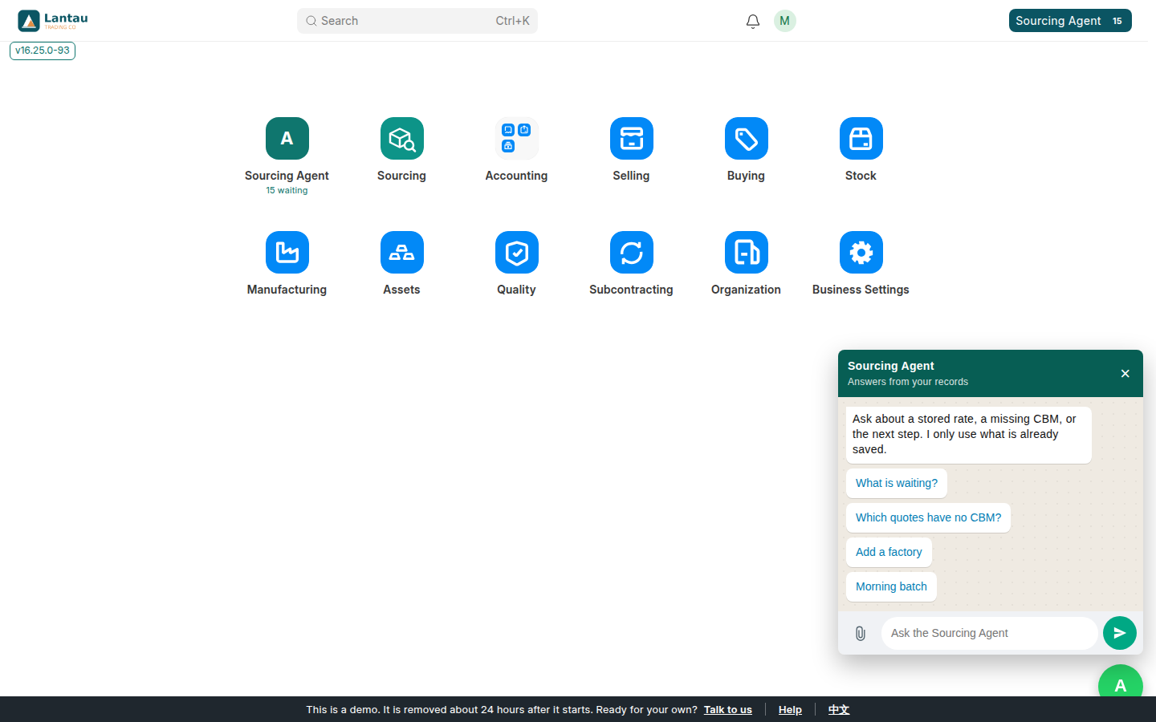Open the Help link in footer

[790, 710]
